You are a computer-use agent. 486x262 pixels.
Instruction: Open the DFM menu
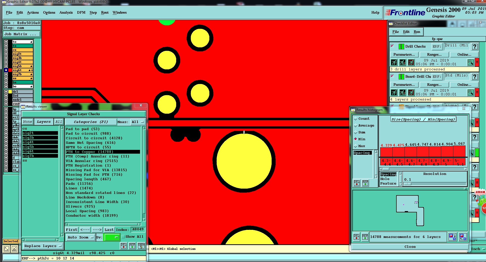[x=81, y=13]
